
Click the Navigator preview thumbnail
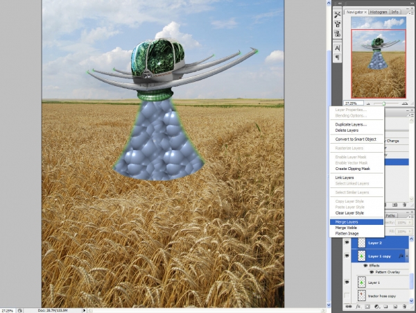pyautogui.click(x=379, y=58)
